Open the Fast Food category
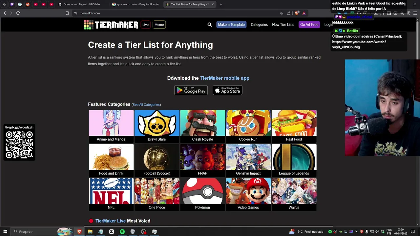The width and height of the screenshot is (420, 236). pos(294,126)
